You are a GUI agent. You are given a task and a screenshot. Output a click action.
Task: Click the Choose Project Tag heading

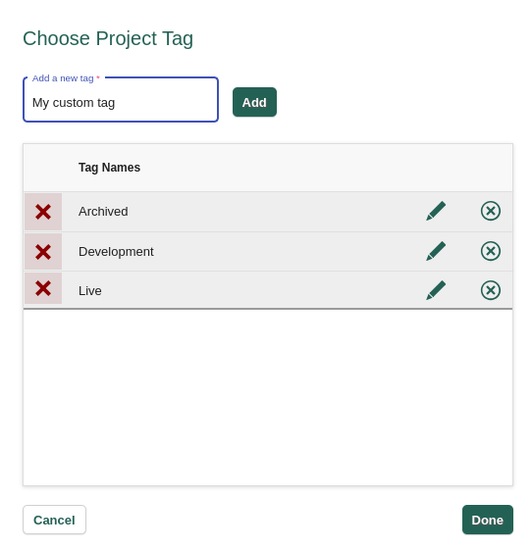(108, 38)
